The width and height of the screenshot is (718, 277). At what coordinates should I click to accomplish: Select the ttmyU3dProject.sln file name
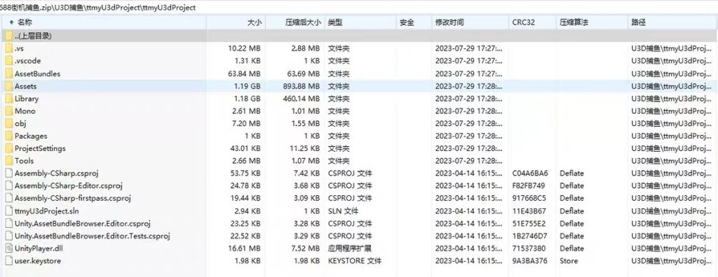(47, 211)
